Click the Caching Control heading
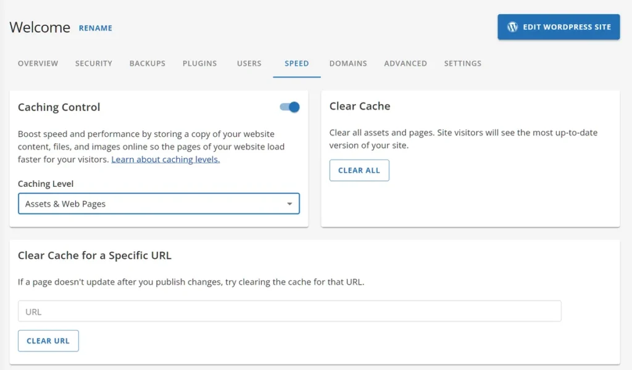The image size is (632, 370). click(x=59, y=107)
